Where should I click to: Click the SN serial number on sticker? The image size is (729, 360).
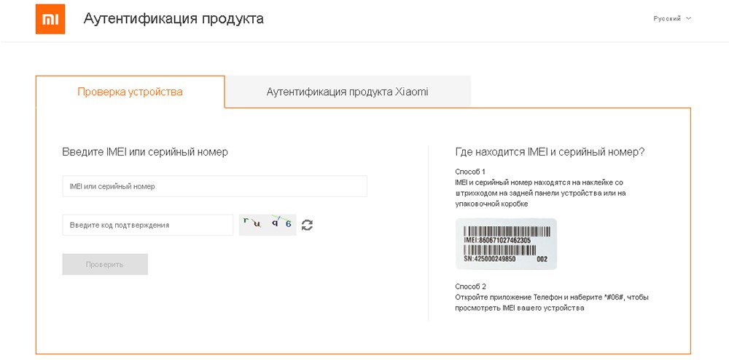point(490,259)
